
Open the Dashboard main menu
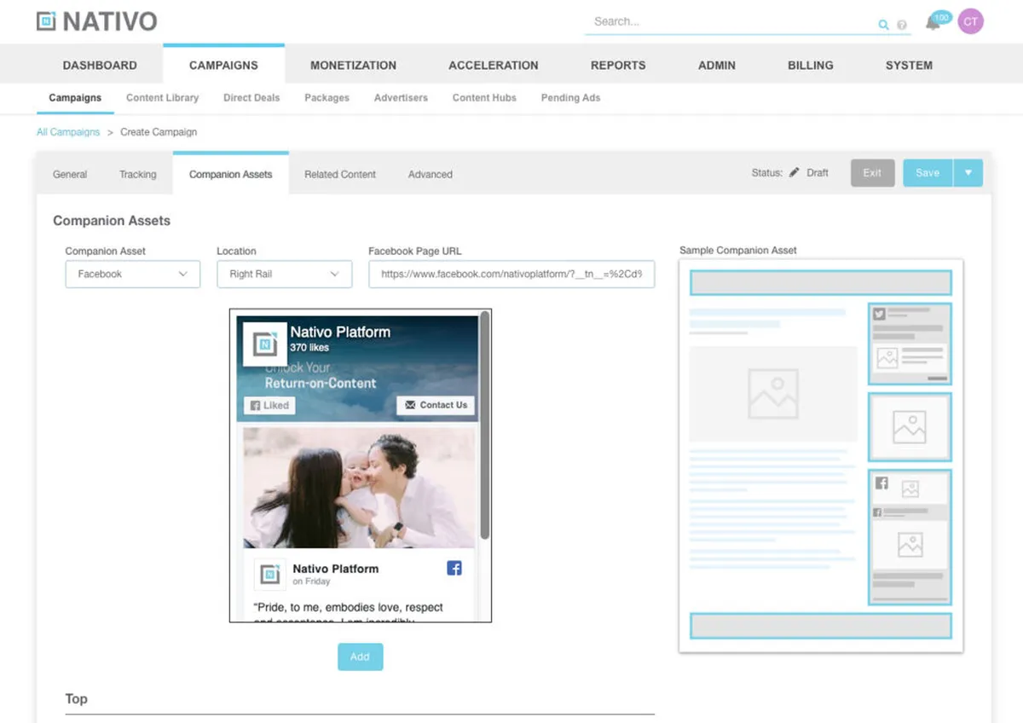tap(100, 65)
